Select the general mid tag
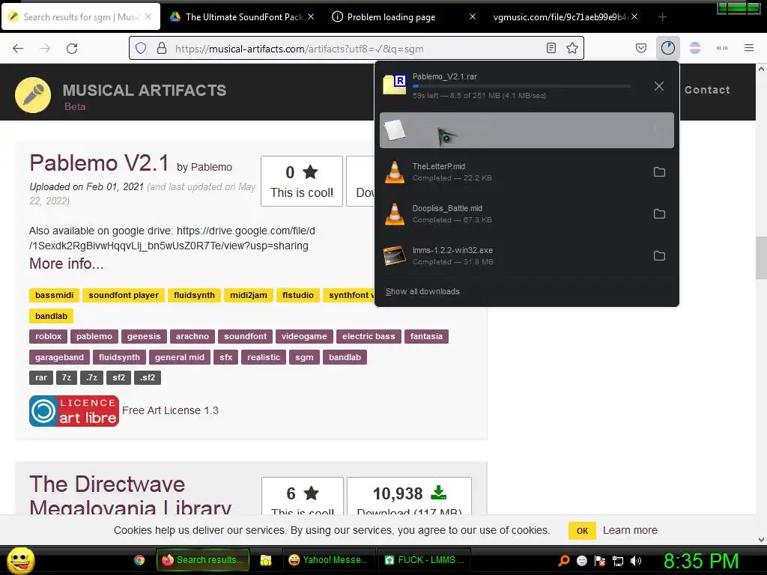Viewport: 767px width, 575px height. (180, 357)
